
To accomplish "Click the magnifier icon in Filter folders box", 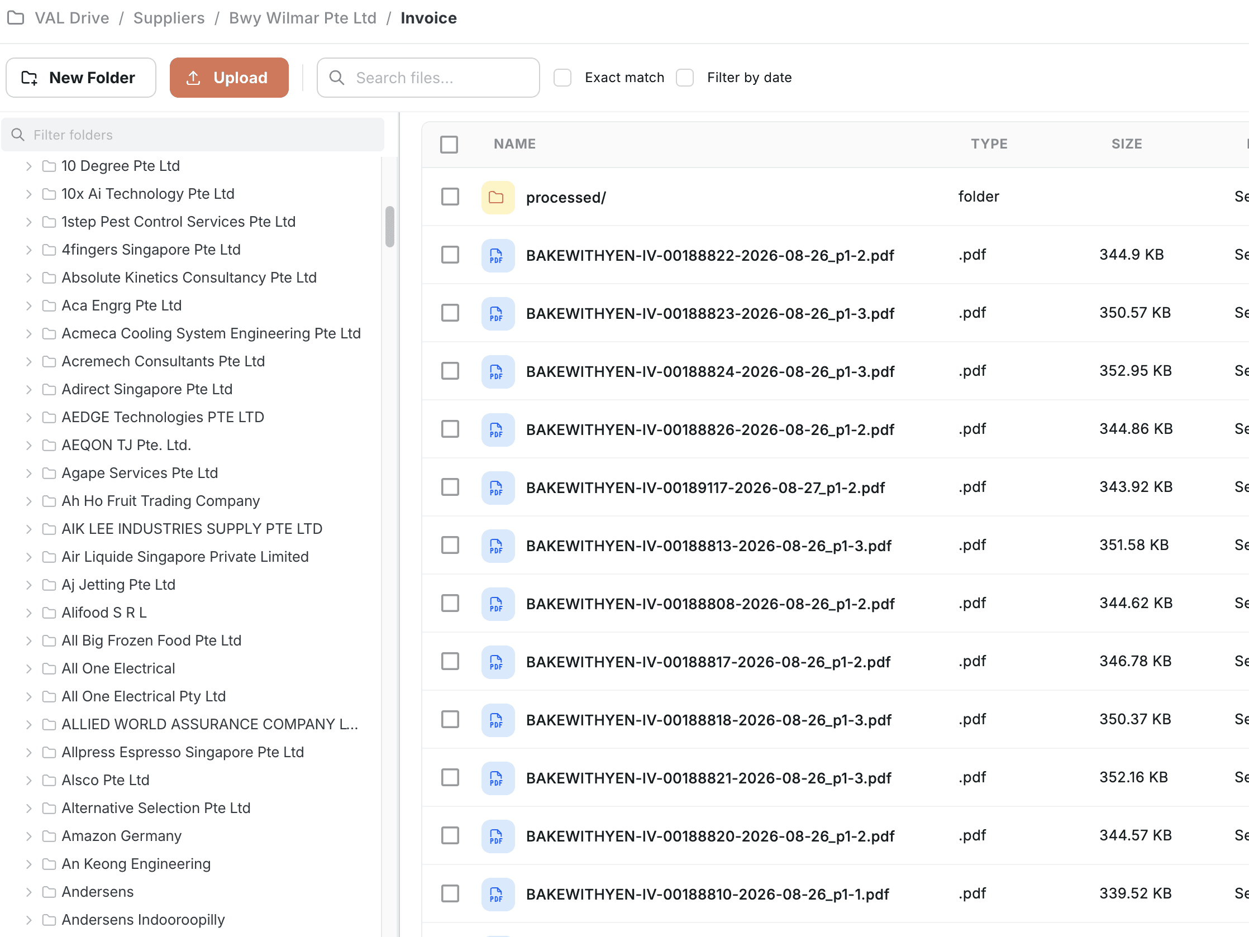I will pos(18,135).
